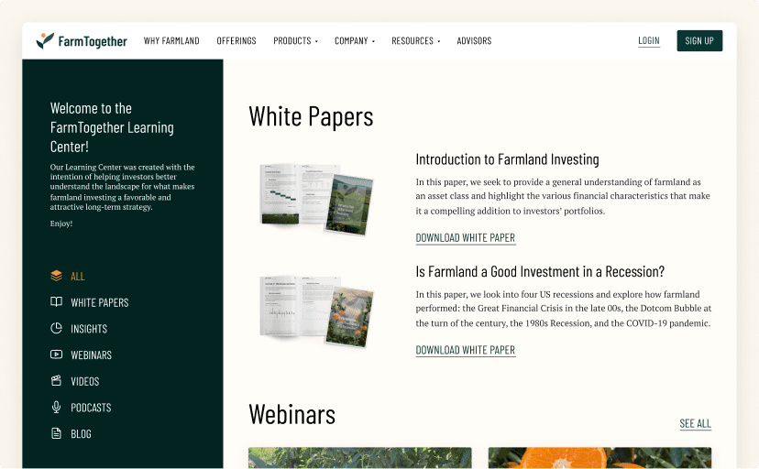Image resolution: width=759 pixels, height=469 pixels.
Task: Expand the Resources dropdown arrow
Action: (x=438, y=41)
